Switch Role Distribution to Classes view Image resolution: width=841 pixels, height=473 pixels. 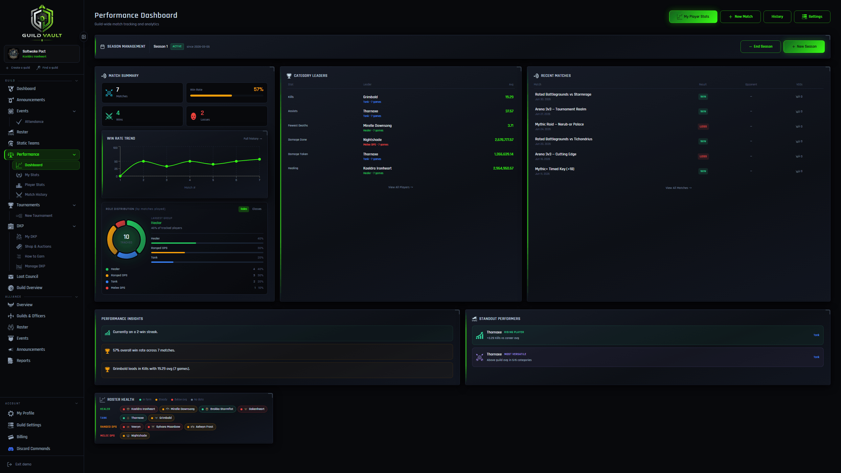[x=257, y=209]
